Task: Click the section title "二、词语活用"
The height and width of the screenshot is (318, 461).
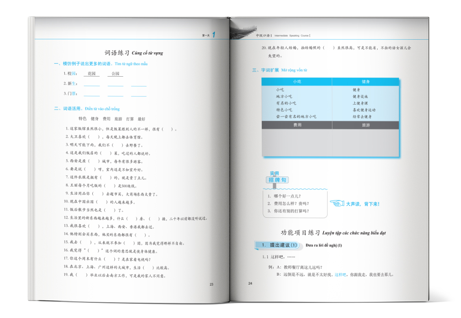Action: (x=67, y=108)
